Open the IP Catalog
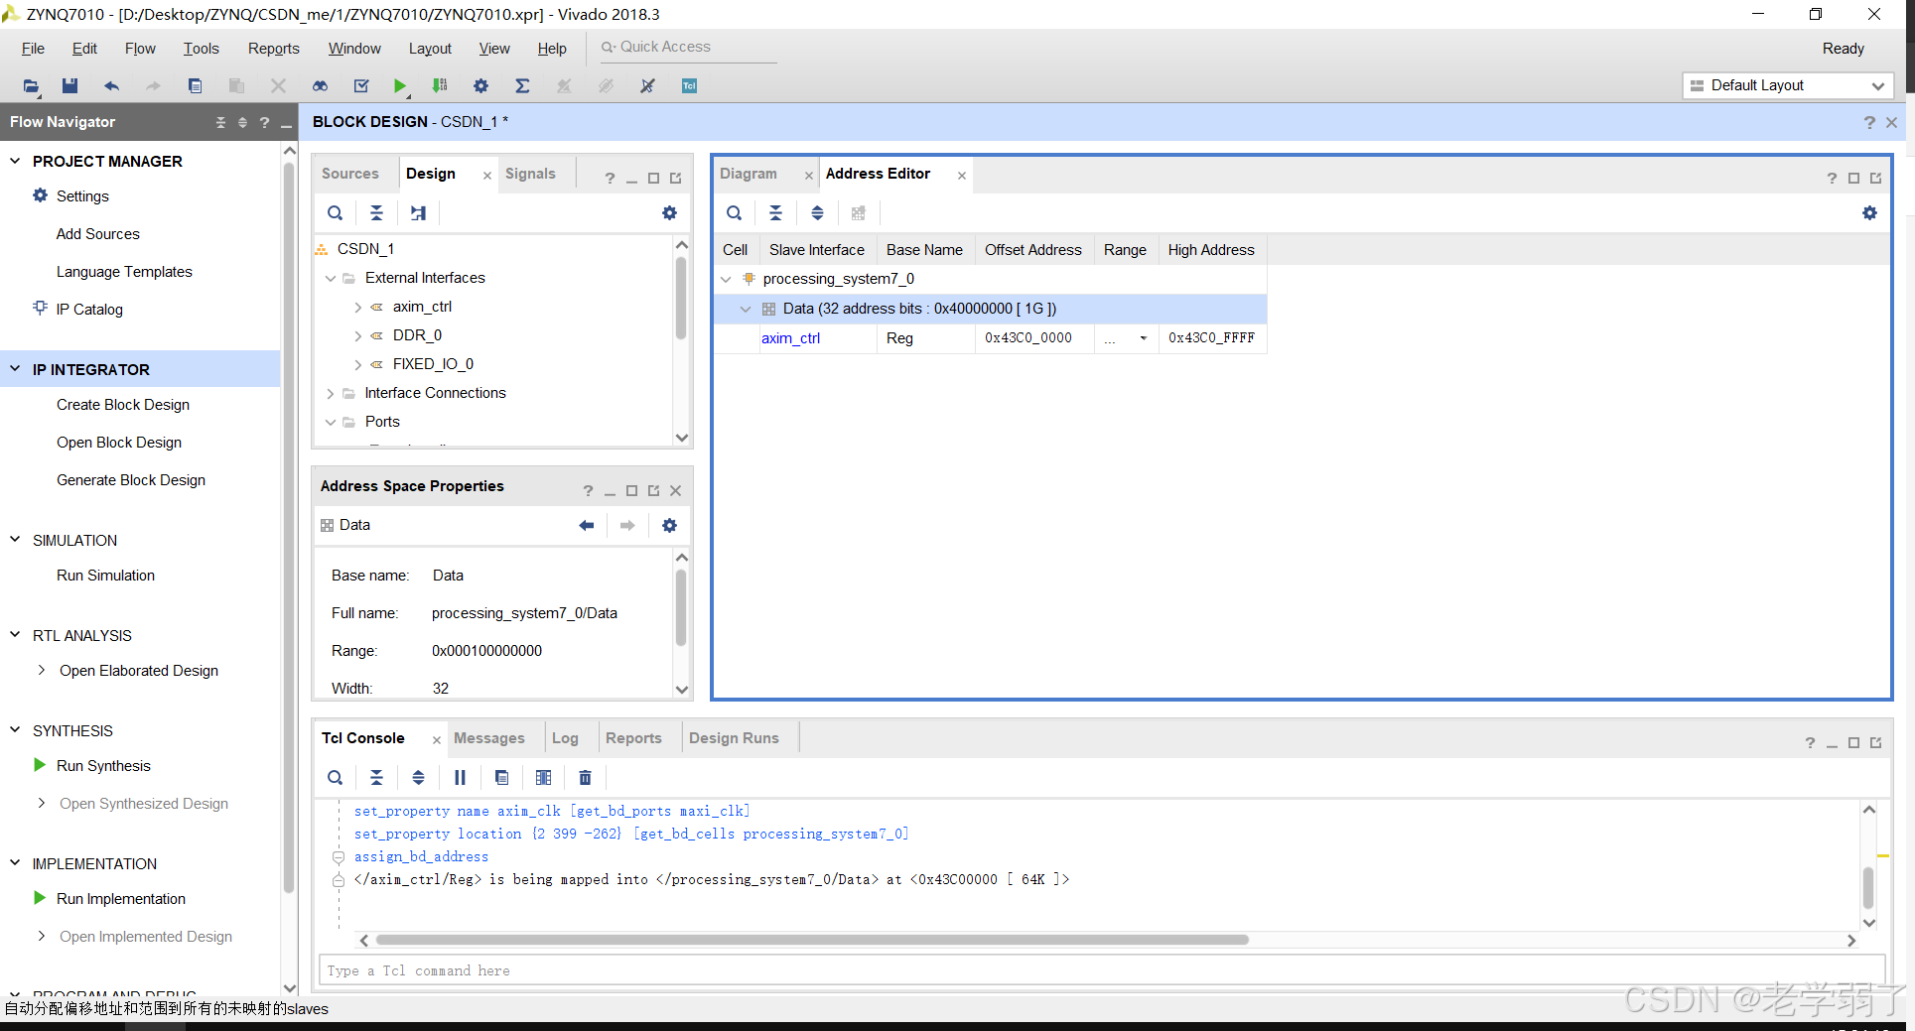The image size is (1915, 1031). pyautogui.click(x=89, y=310)
